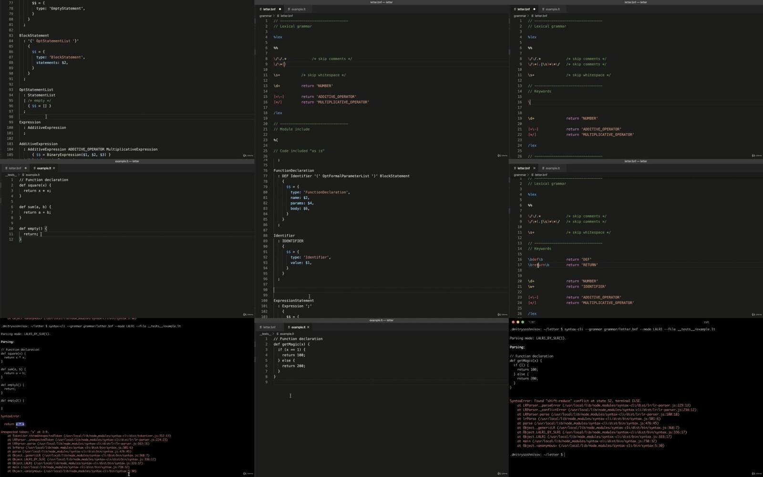Close the example.lt tab above the getMagic example

pos(308,327)
